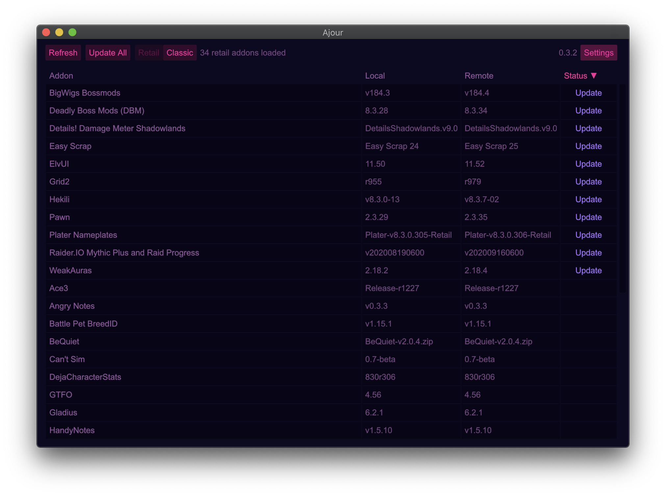The height and width of the screenshot is (496, 666).
Task: Click the Refresh button
Action: tap(63, 53)
